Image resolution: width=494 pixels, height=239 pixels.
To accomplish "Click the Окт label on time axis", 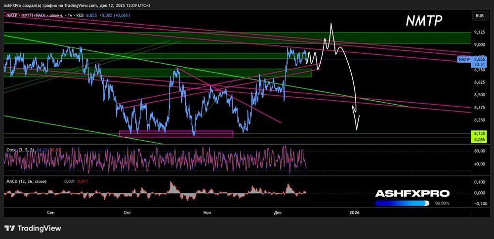I will tap(127, 212).
